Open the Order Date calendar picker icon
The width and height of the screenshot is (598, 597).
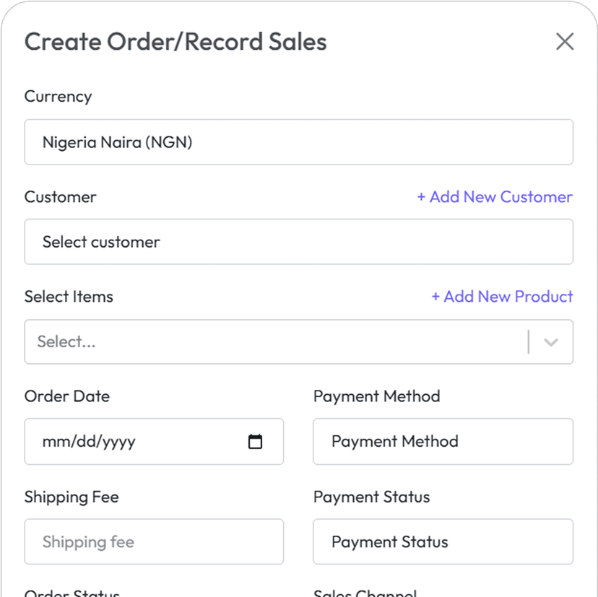[255, 442]
